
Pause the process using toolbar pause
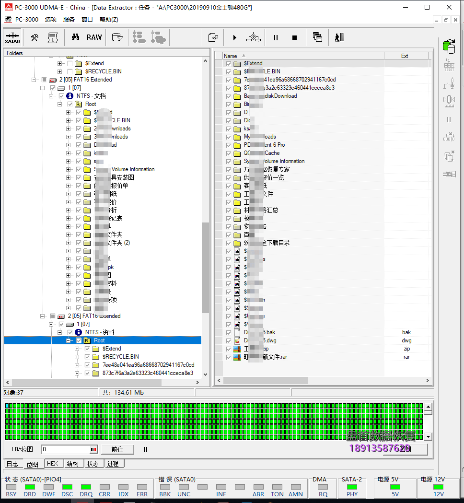pyautogui.click(x=276, y=37)
